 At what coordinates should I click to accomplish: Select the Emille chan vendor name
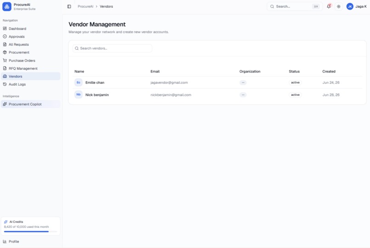click(x=95, y=83)
